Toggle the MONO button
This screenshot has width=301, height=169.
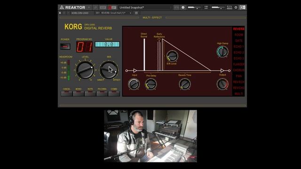(x=79, y=93)
